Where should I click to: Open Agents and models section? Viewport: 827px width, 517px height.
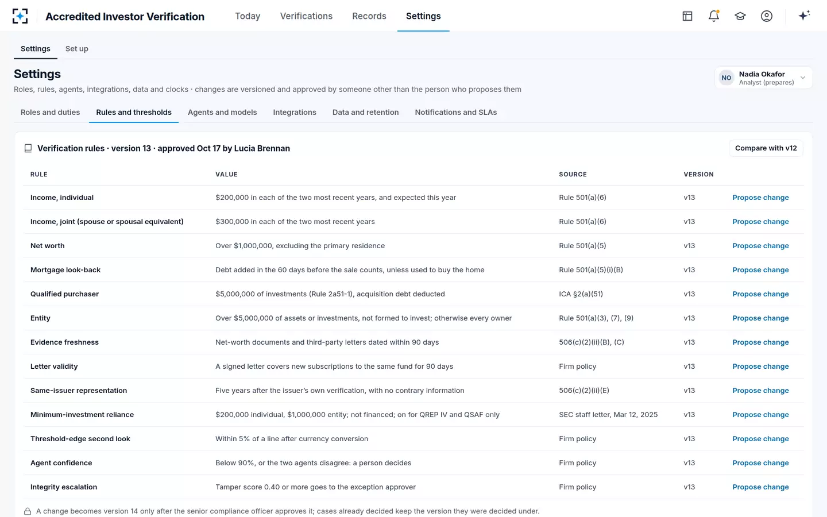(222, 113)
